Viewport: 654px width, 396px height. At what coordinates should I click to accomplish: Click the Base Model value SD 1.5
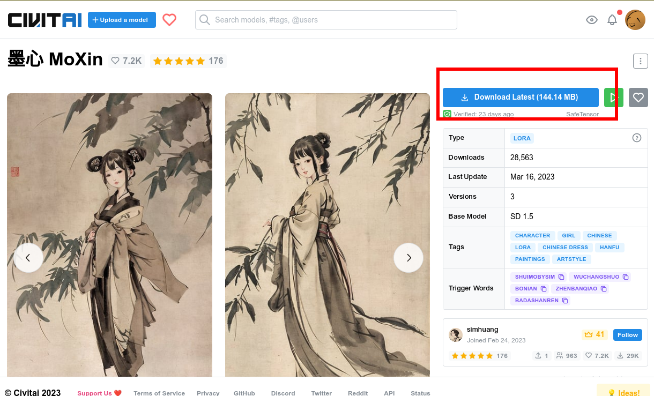click(x=522, y=216)
